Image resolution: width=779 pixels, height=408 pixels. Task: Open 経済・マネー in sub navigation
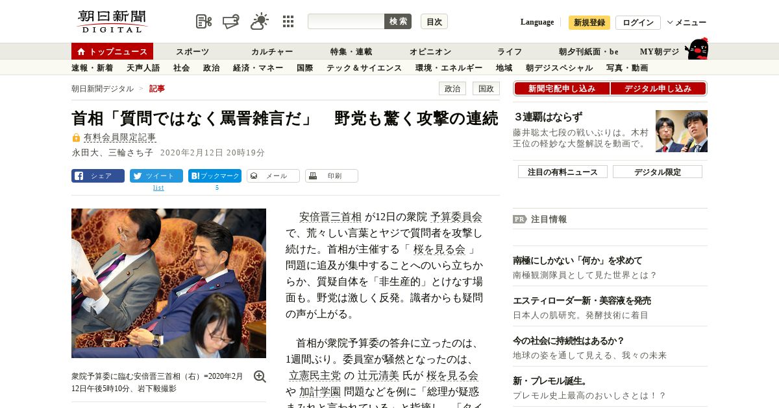[258, 67]
